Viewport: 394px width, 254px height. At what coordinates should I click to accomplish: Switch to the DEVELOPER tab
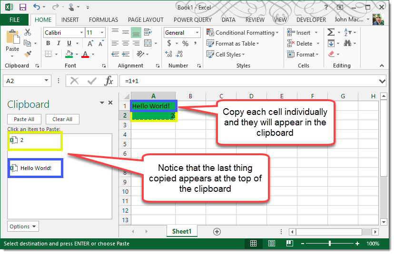click(311, 20)
